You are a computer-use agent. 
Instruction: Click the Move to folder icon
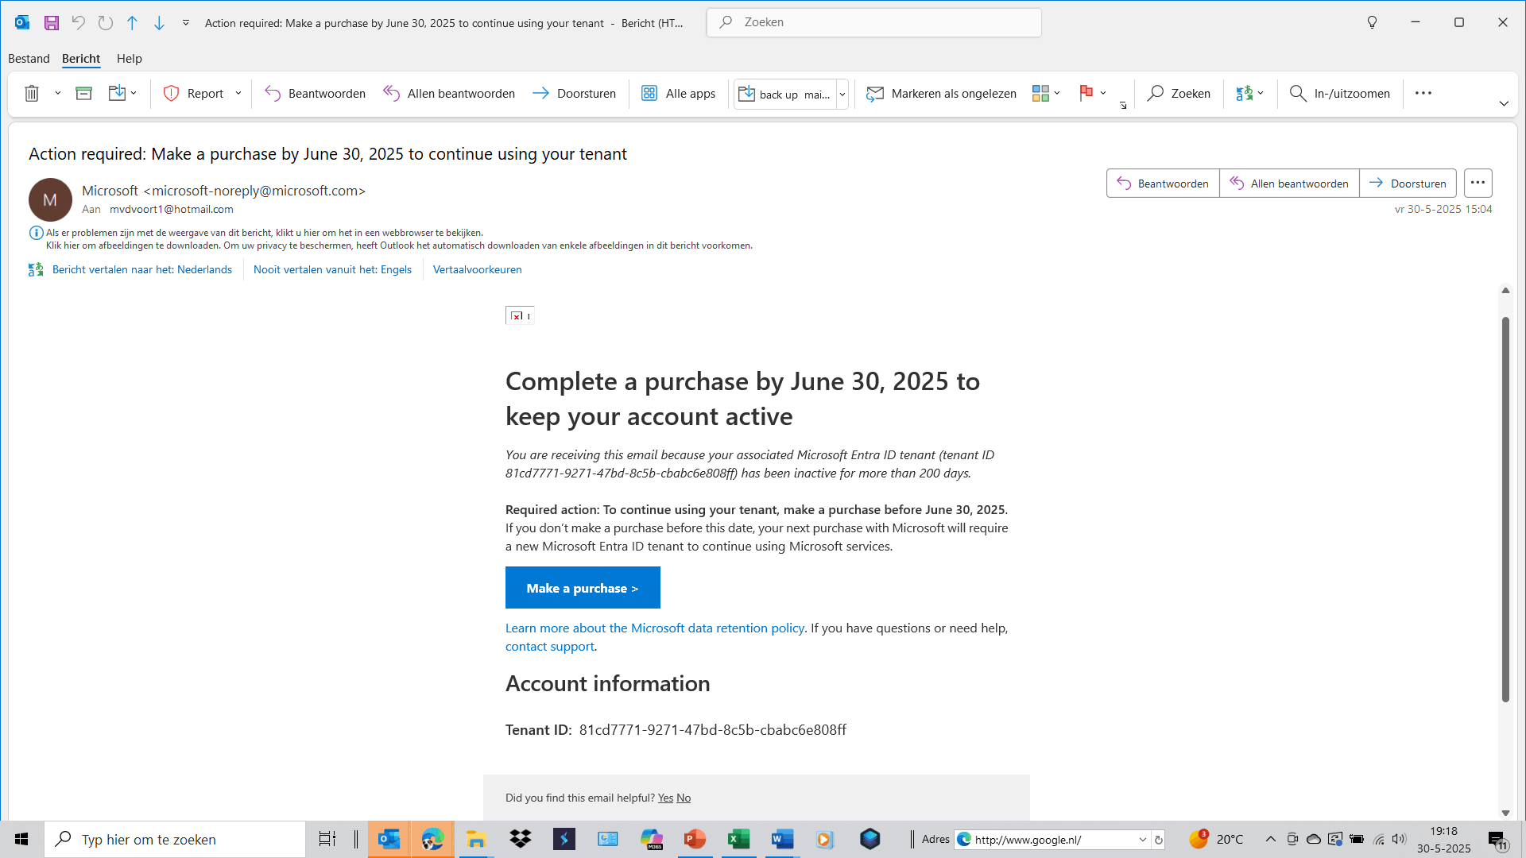117,93
